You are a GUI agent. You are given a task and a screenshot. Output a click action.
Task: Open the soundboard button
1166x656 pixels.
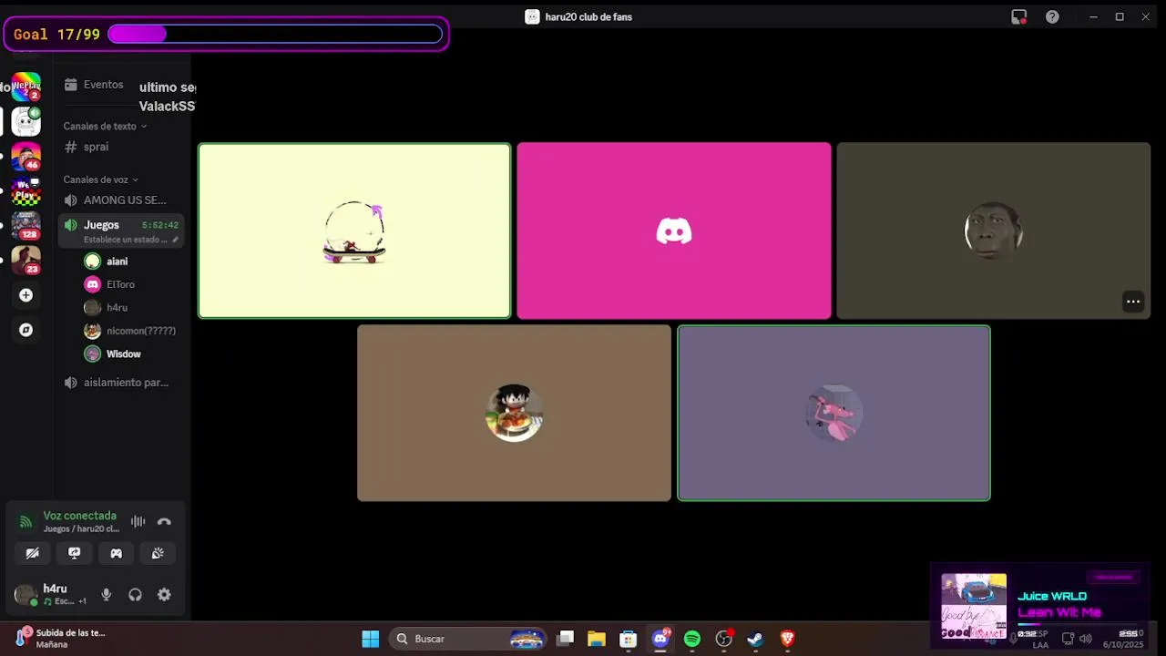click(x=158, y=553)
